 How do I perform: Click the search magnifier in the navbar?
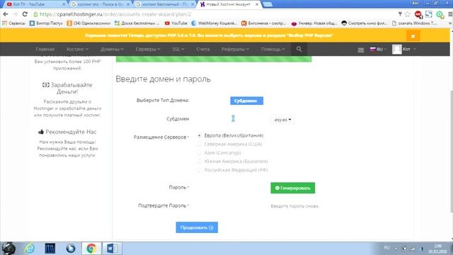pos(299,49)
